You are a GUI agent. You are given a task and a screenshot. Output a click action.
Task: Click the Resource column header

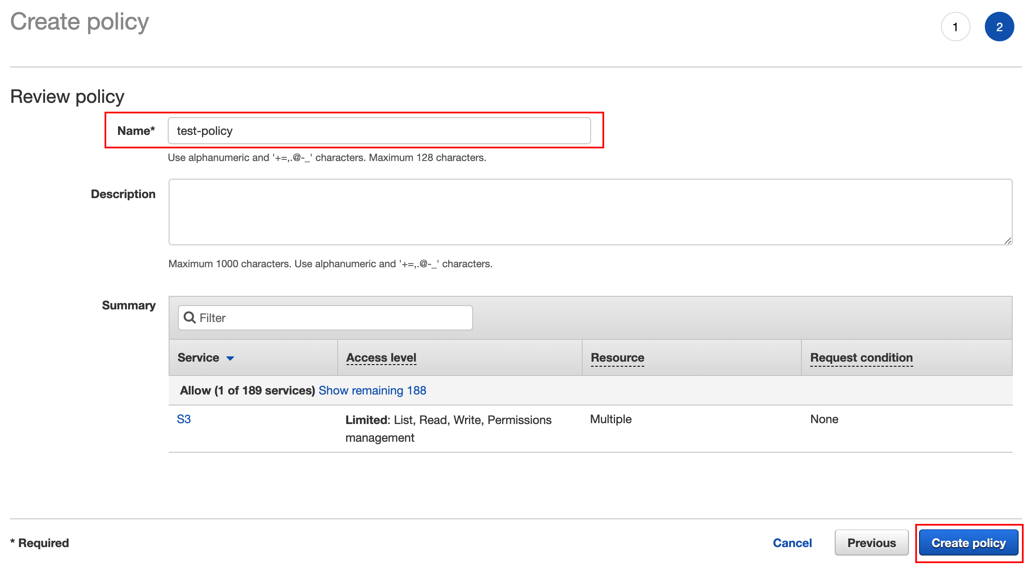(617, 357)
